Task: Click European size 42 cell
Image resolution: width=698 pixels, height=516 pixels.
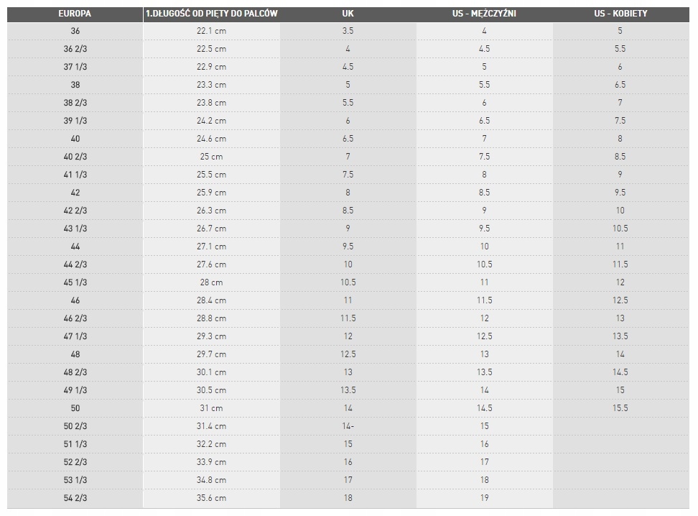Action: click(75, 193)
